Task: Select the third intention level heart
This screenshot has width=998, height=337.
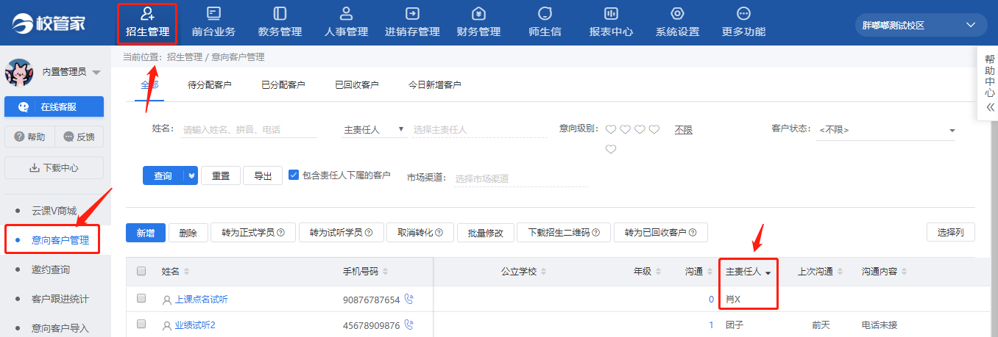Action: point(640,129)
